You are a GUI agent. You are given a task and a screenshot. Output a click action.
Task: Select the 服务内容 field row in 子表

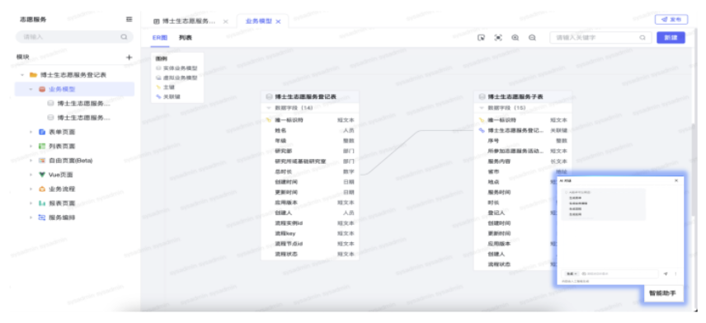point(523,161)
